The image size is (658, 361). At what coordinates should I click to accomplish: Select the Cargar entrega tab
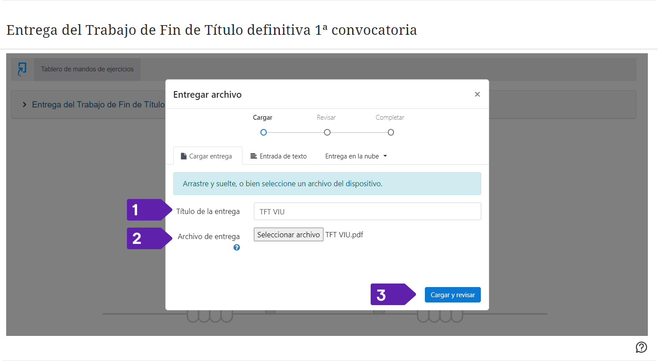click(x=208, y=156)
